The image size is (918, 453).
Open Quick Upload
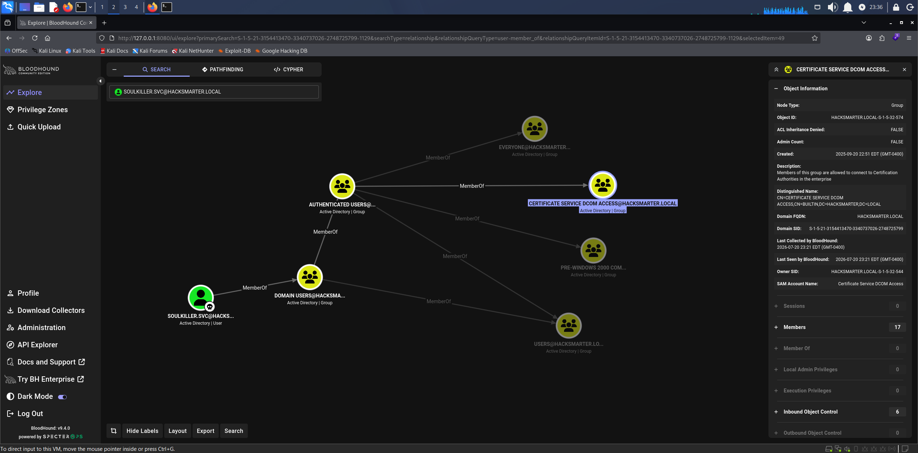pos(50,127)
